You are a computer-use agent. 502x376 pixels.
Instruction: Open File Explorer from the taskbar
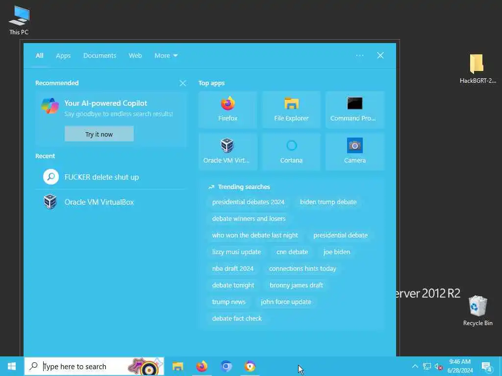tap(177, 366)
